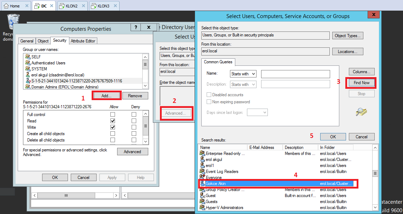Open the Description 'Starts with' dropdown

[243, 85]
